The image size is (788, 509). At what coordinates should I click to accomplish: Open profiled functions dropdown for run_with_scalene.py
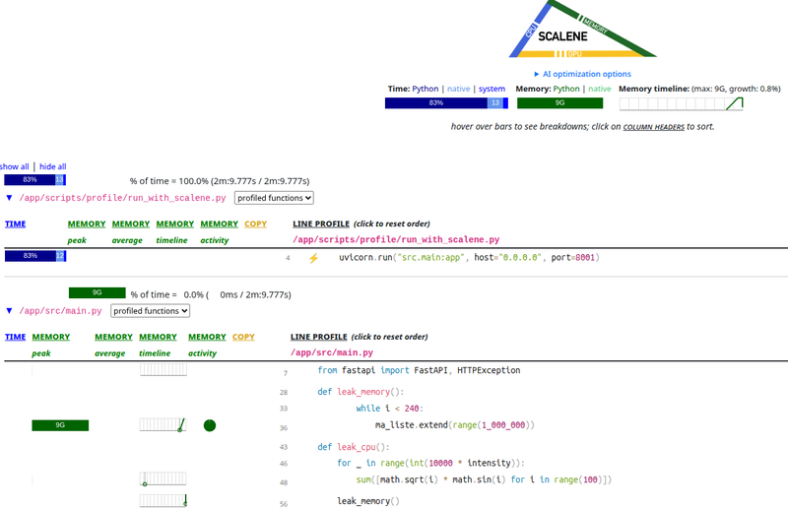[x=274, y=198]
